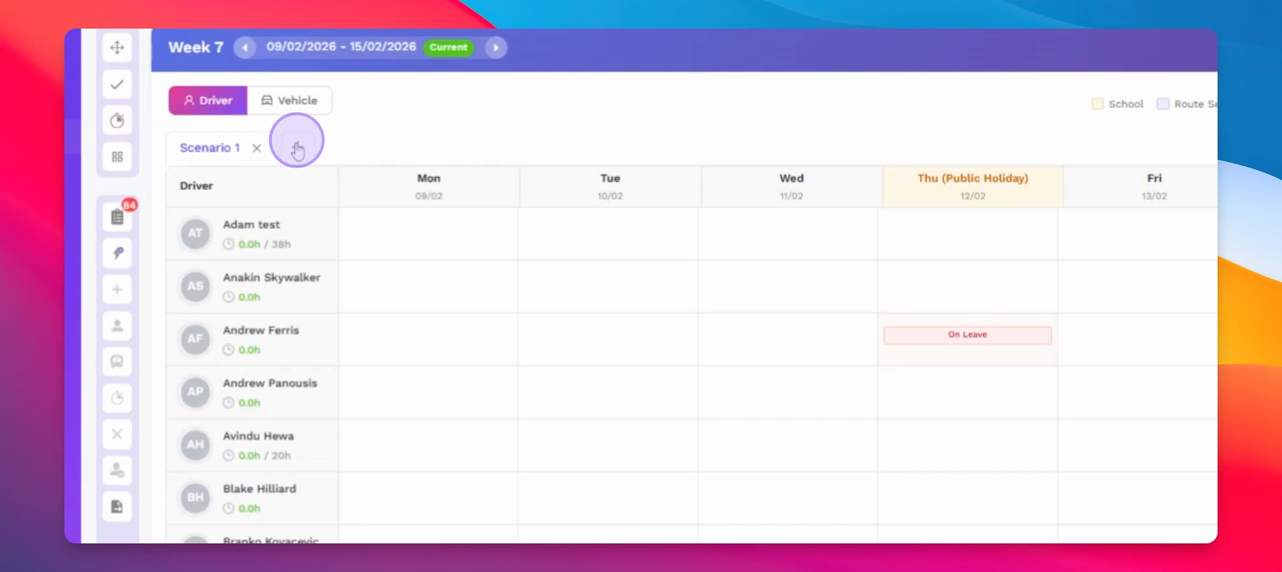
Task: Click the AS avatar for Anakin Skywalker
Action: (x=195, y=287)
